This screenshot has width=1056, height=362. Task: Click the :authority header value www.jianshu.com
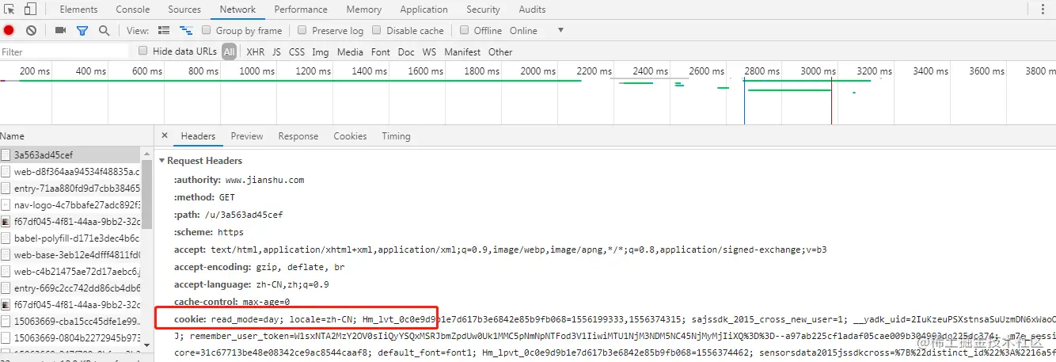point(264,180)
